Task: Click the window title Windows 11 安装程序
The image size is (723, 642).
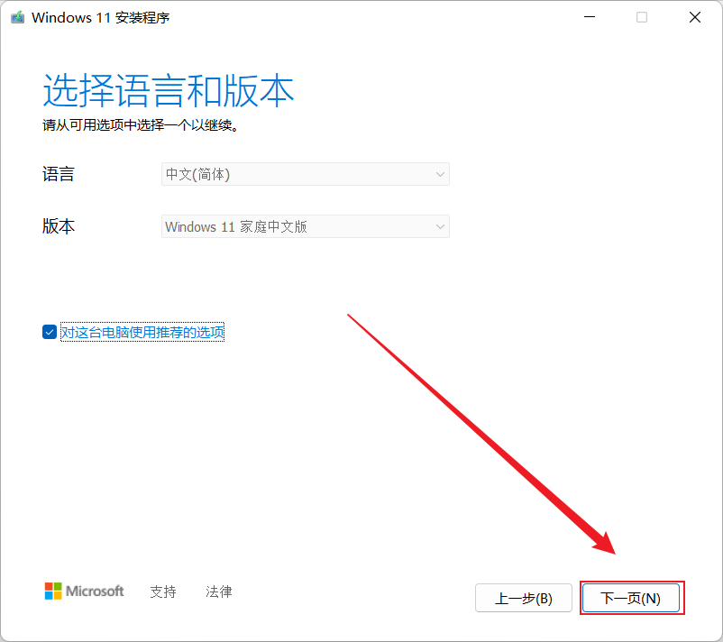Action: (x=101, y=17)
